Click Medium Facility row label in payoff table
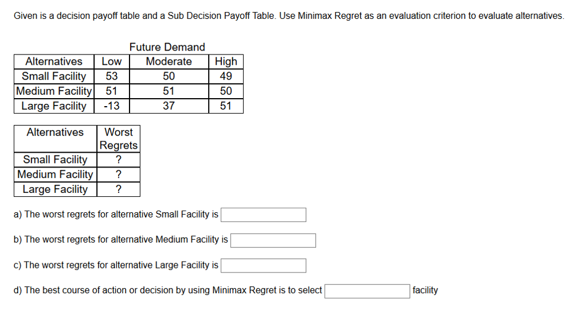The height and width of the screenshot is (315, 587). [x=54, y=91]
